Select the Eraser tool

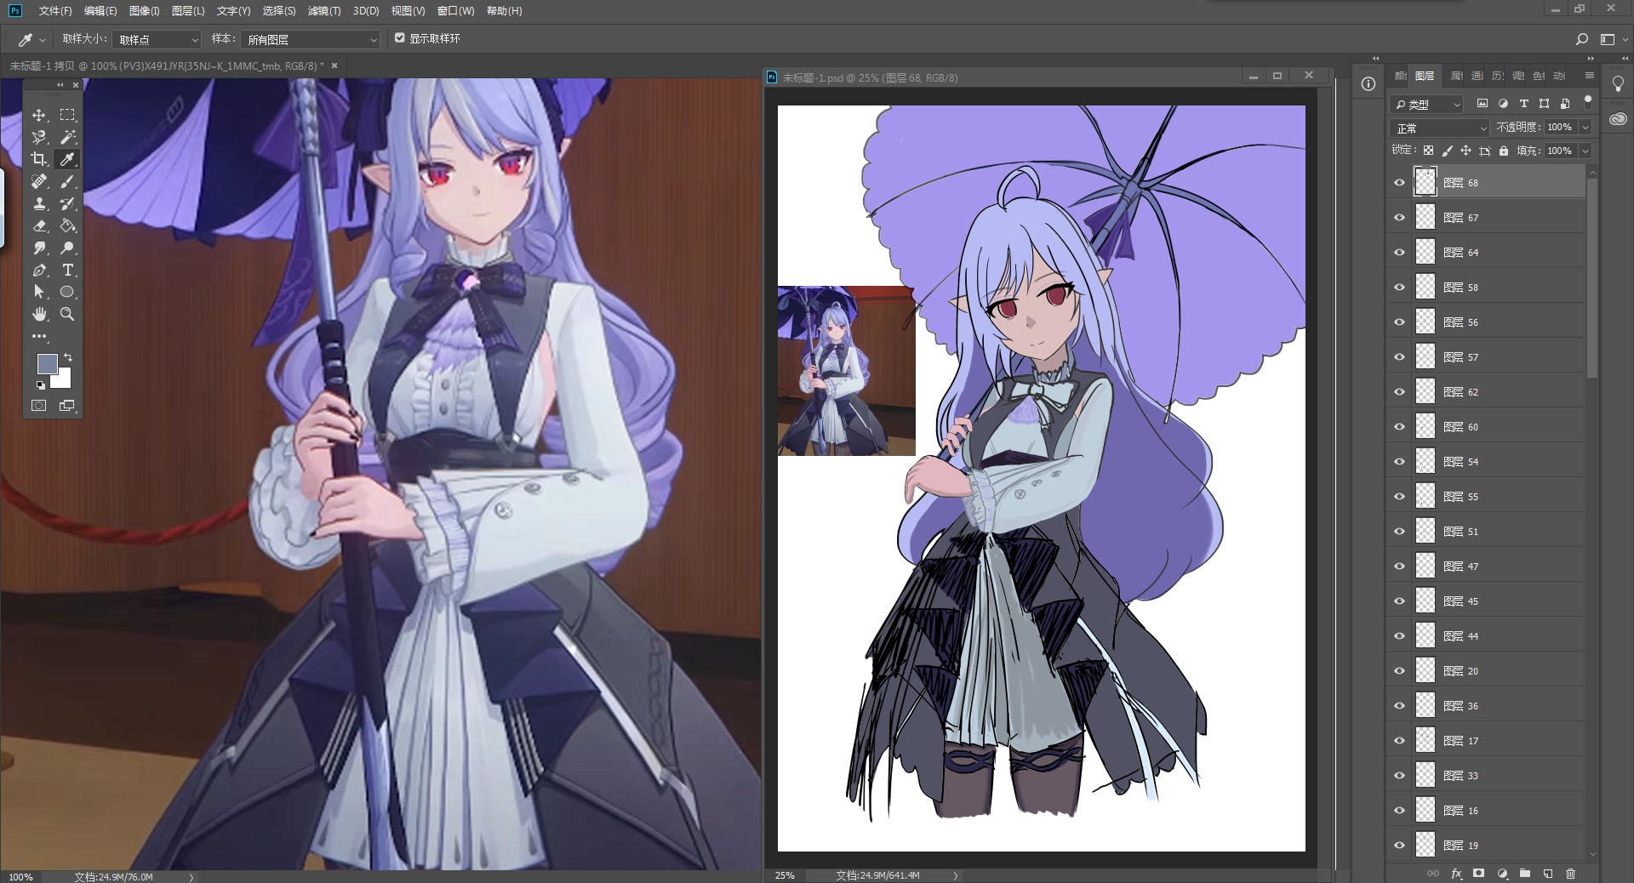pos(39,225)
